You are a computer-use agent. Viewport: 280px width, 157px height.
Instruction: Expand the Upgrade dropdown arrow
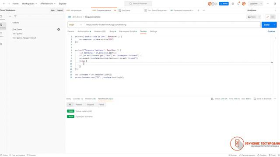[x=261, y=3]
